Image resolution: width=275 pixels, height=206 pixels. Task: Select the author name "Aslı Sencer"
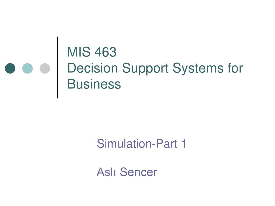[x=127, y=172]
